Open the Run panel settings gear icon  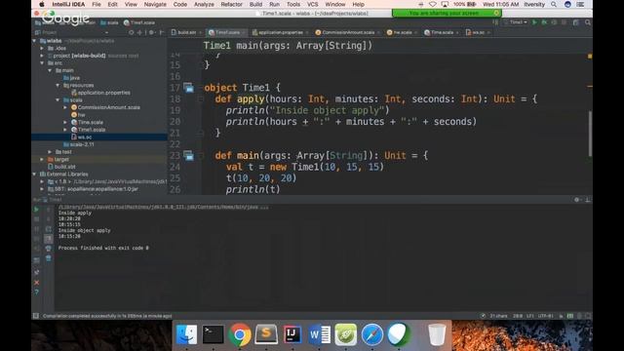576,199
